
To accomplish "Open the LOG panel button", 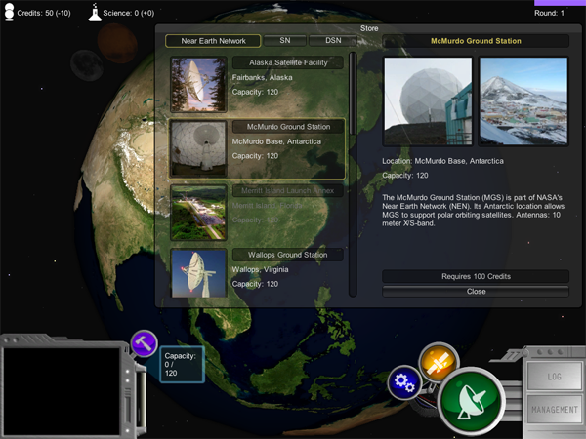I will pos(554,377).
